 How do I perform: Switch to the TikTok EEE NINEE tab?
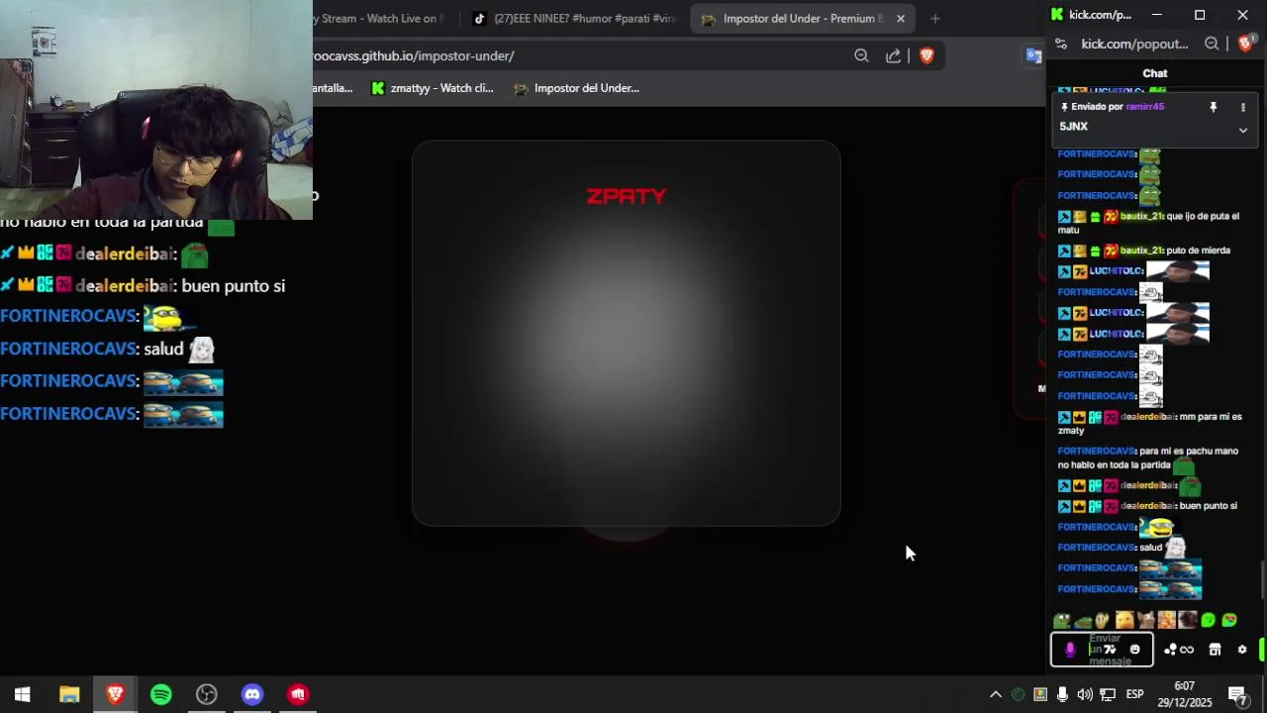(x=574, y=18)
